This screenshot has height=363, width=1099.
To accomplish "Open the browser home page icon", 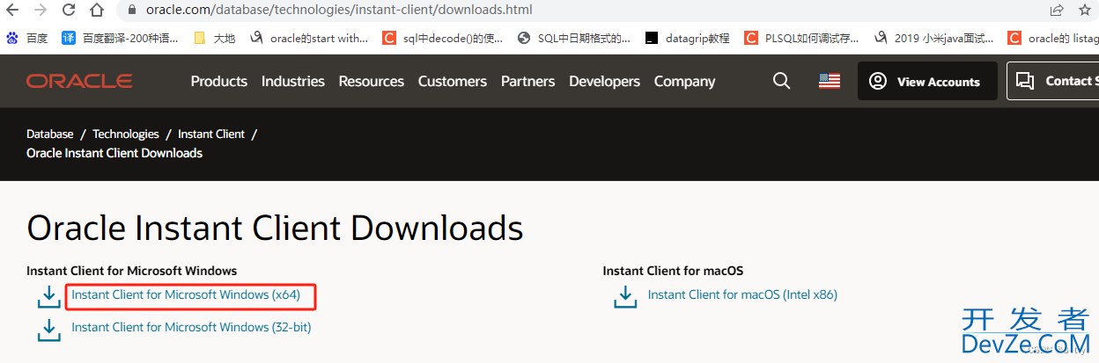I will tap(97, 11).
